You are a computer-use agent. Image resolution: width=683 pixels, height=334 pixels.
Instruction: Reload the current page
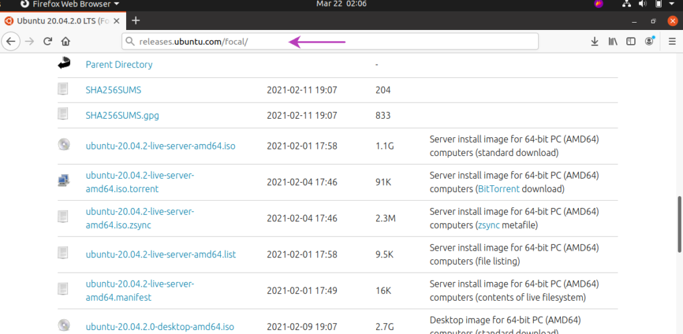point(47,41)
